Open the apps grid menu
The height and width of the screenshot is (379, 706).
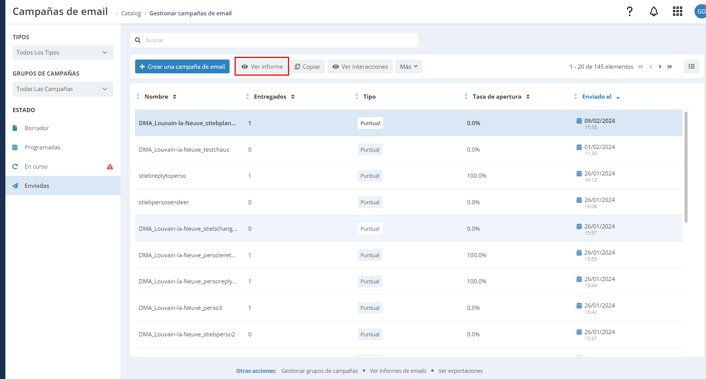tap(678, 12)
